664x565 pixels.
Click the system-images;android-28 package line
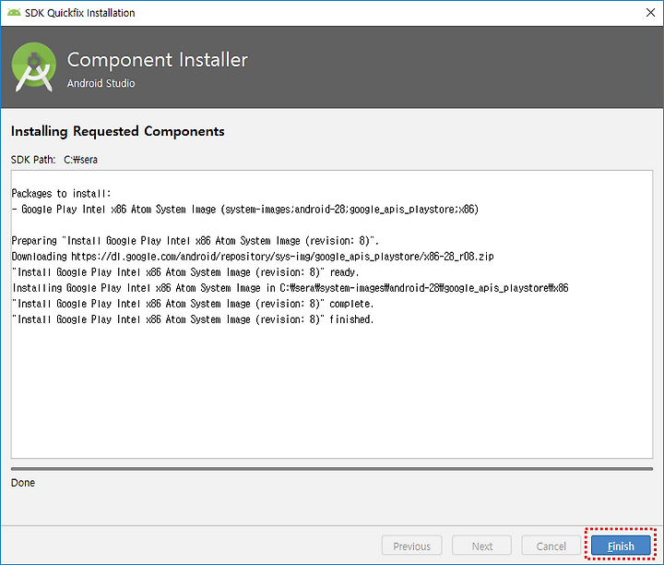point(244,210)
